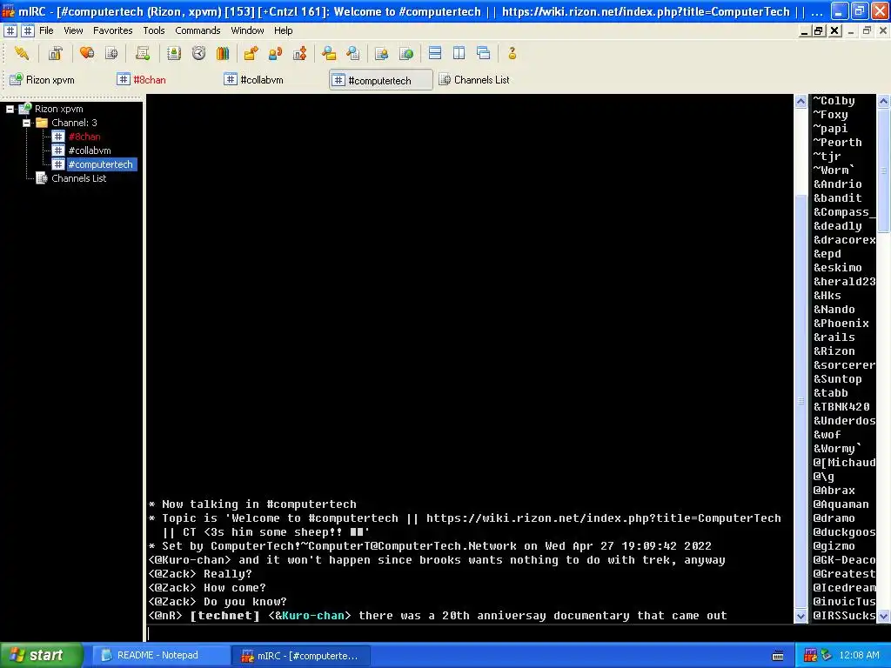Select @gizmo in the nick list

(x=834, y=546)
